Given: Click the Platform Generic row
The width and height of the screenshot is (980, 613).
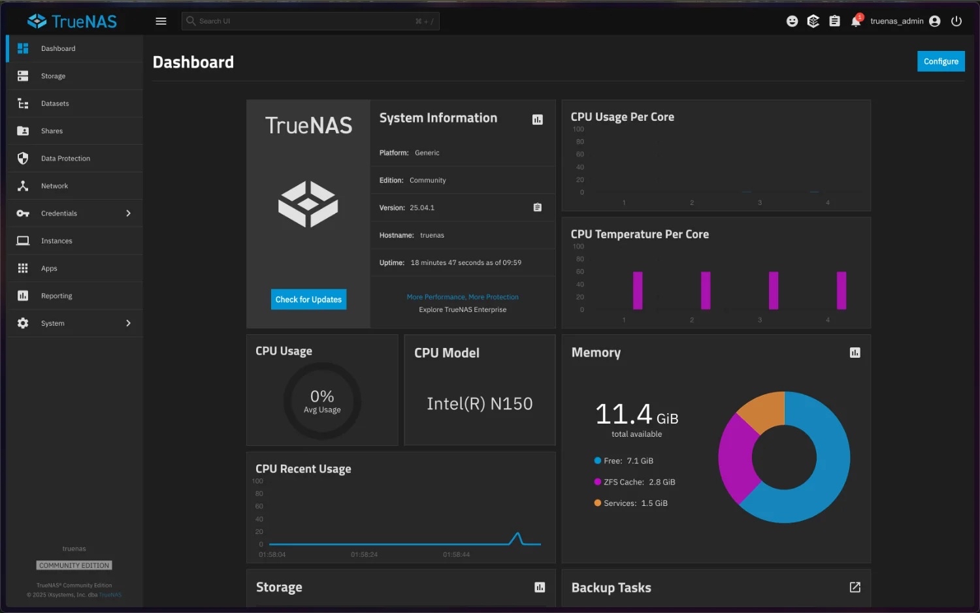Looking at the screenshot, I should click(463, 153).
